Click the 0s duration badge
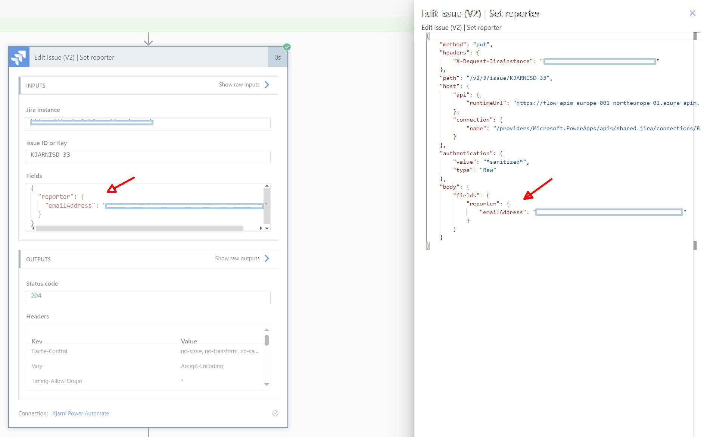704x437 pixels. click(x=278, y=57)
